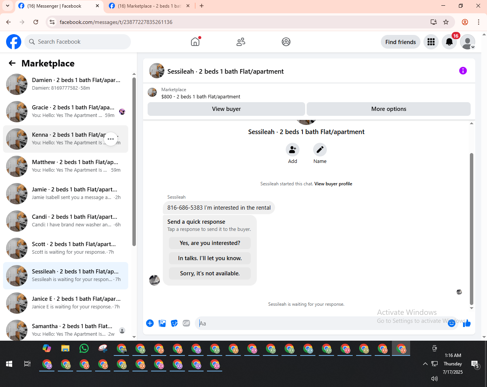Open the notifications bell
Viewport: 487px width, 387px height.
pyautogui.click(x=449, y=42)
